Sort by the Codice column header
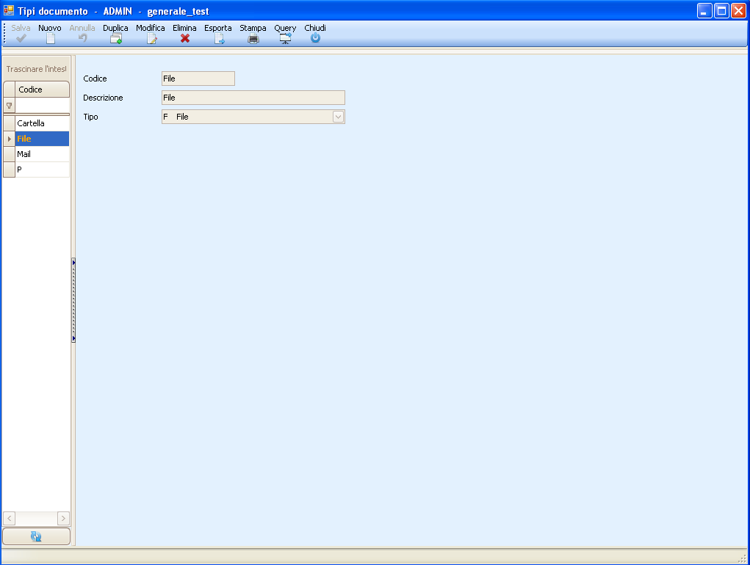Image resolution: width=750 pixels, height=565 pixels. tap(42, 90)
